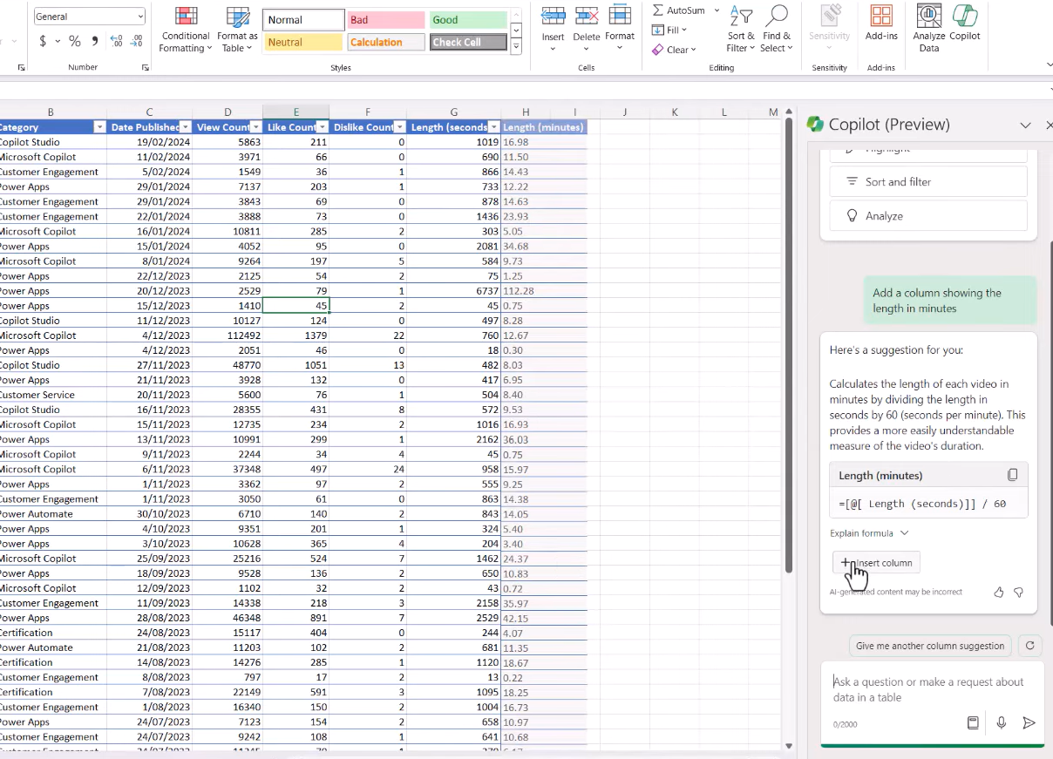
Task: Select the Length (minutes) column header
Action: tap(544, 127)
